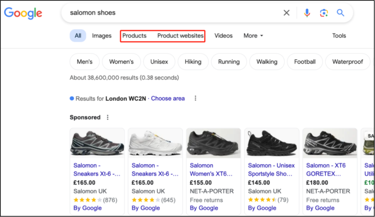Viewport: 375px width, 217px height.
Task: Clear the search box with X icon
Action: point(287,13)
